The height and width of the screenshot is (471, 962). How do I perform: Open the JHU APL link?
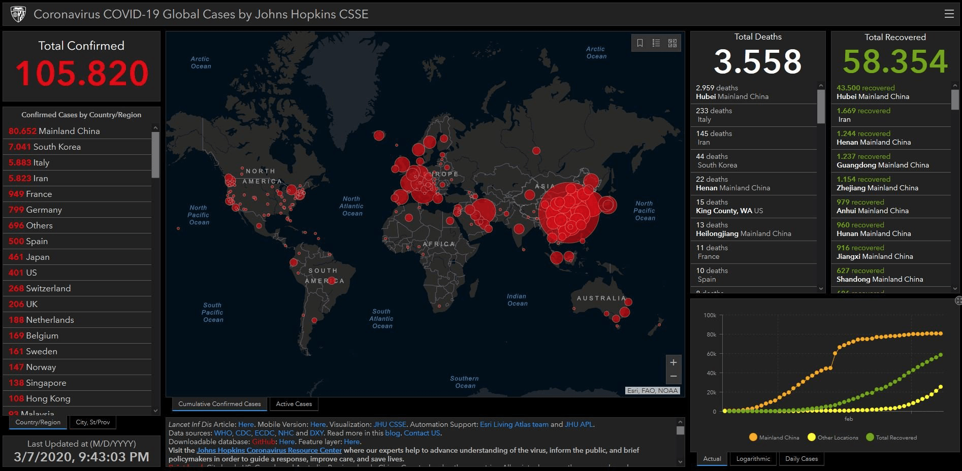pos(579,424)
